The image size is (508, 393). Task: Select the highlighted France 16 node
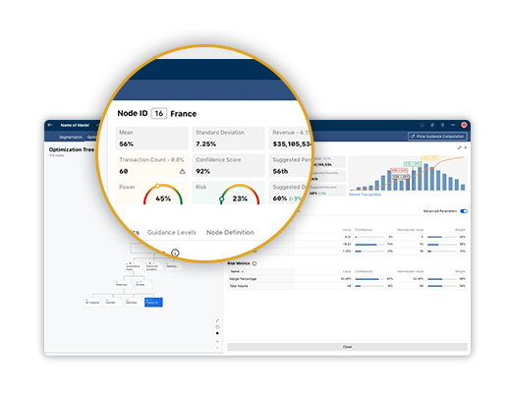153,302
